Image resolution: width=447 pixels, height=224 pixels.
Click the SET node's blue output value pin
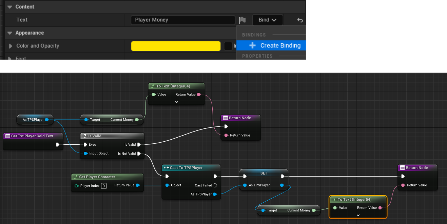click(282, 185)
